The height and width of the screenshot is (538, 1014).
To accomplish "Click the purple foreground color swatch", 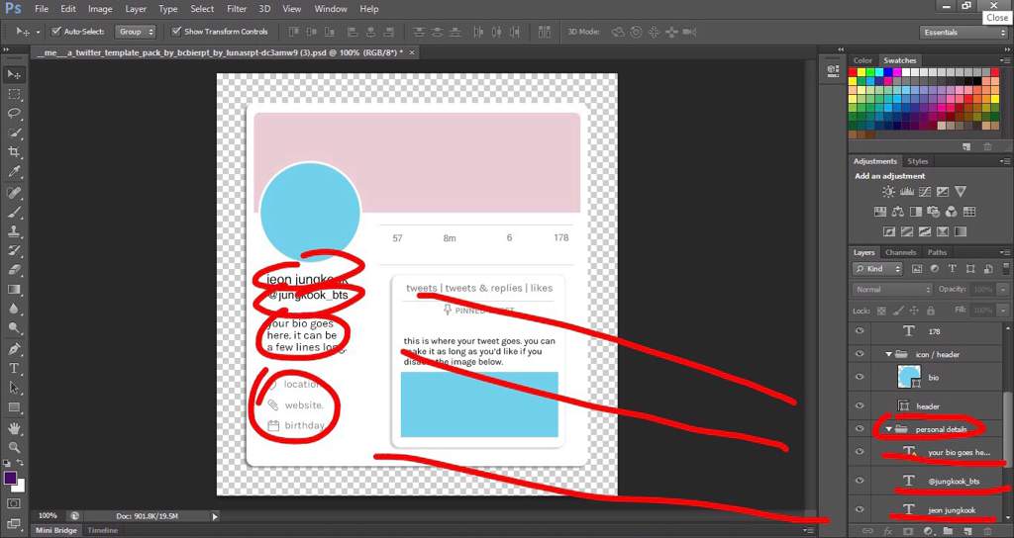I will coord(10,478).
